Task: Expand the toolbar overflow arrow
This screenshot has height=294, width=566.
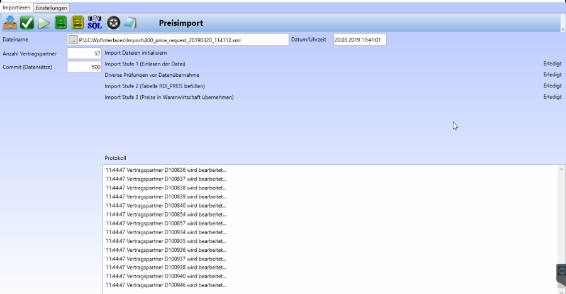Action: point(562,29)
